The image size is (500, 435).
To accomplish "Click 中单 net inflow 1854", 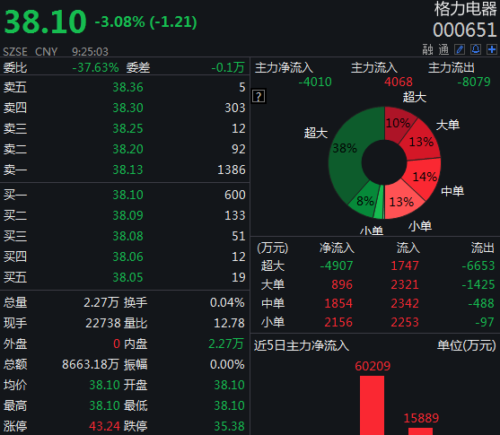I will point(338,303).
